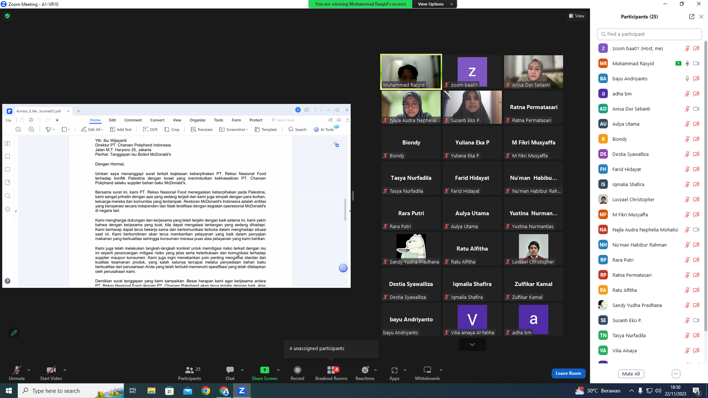
Task: Switch to the Organize tab in the PDF editor
Action: tap(198, 120)
